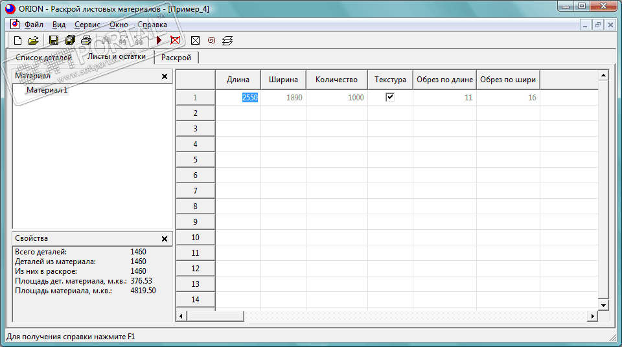
Task: Select row header 14 in the grid
Action: 196,299
